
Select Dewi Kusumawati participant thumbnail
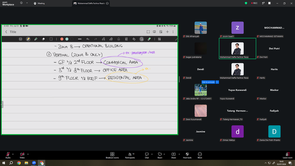[201, 111]
